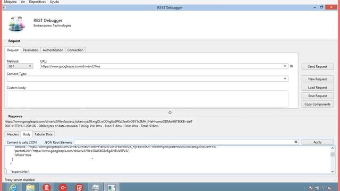This screenshot has width=340, height=191.
Task: Clear the URL field with X icon
Action: (292, 66)
